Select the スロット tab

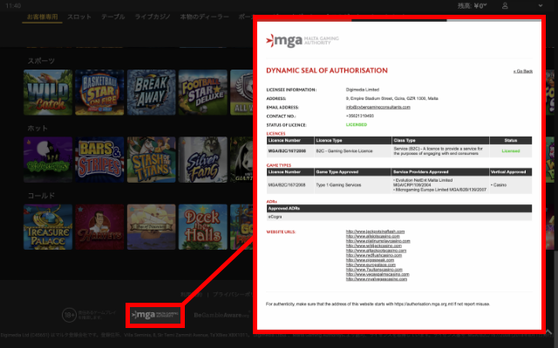click(78, 17)
